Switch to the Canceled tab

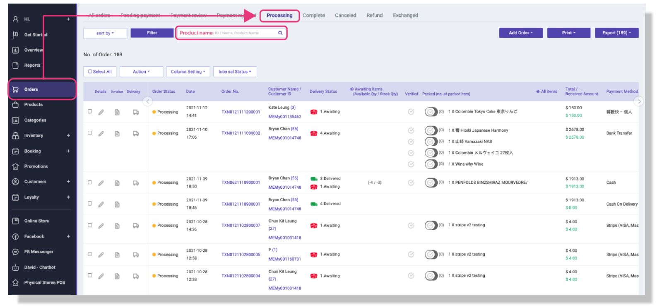(346, 15)
